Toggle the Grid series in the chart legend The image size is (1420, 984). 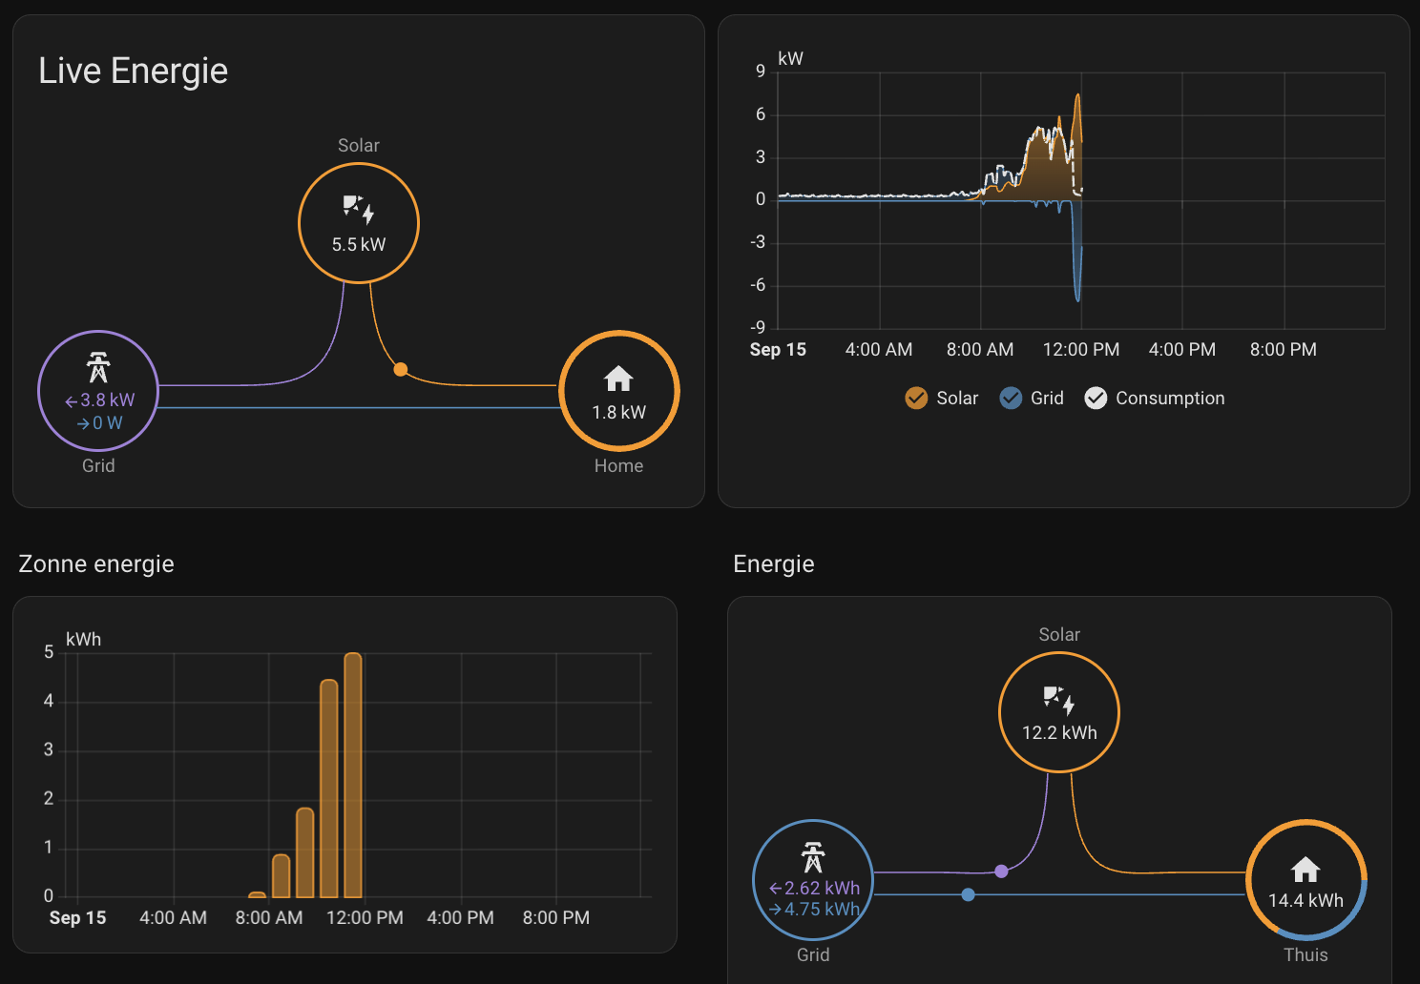point(1032,398)
